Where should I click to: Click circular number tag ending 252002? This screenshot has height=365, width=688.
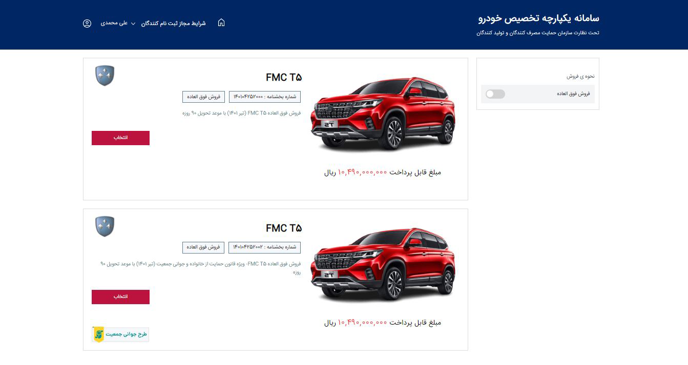point(265,247)
